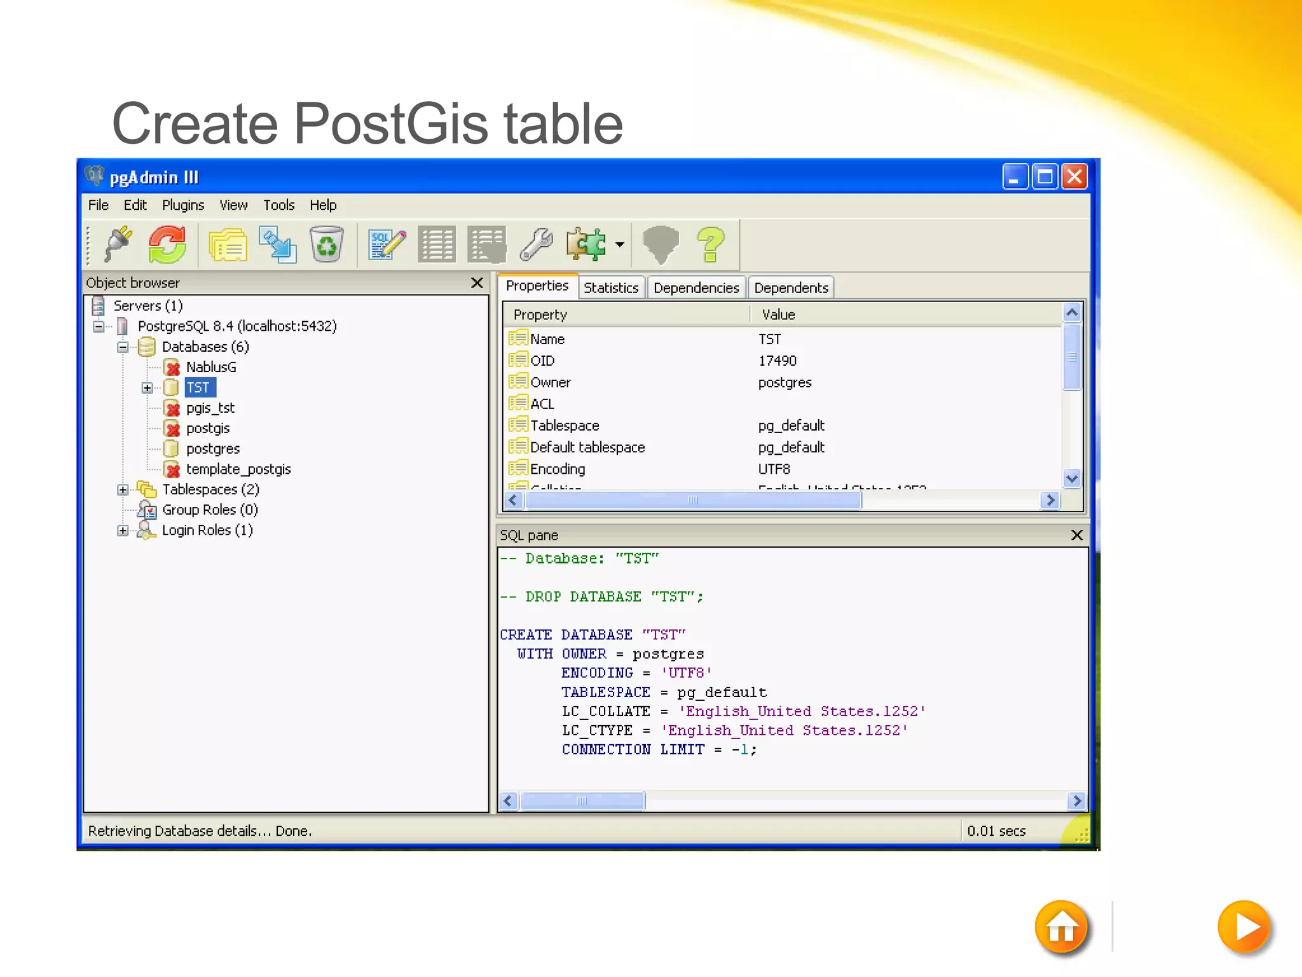Select the Encoding property row
This screenshot has width=1302, height=977.
(x=783, y=469)
